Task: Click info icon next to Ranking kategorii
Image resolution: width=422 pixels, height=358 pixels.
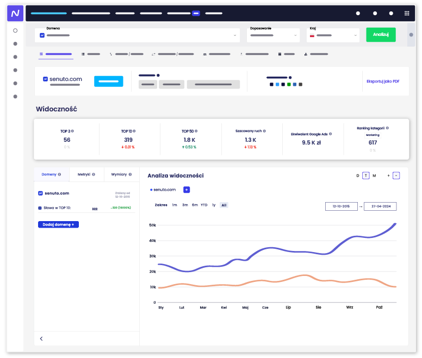Action: [387, 128]
